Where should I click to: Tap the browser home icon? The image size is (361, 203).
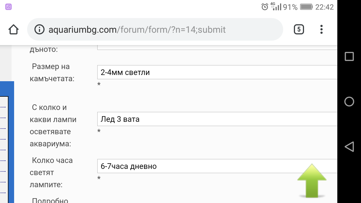click(x=14, y=30)
